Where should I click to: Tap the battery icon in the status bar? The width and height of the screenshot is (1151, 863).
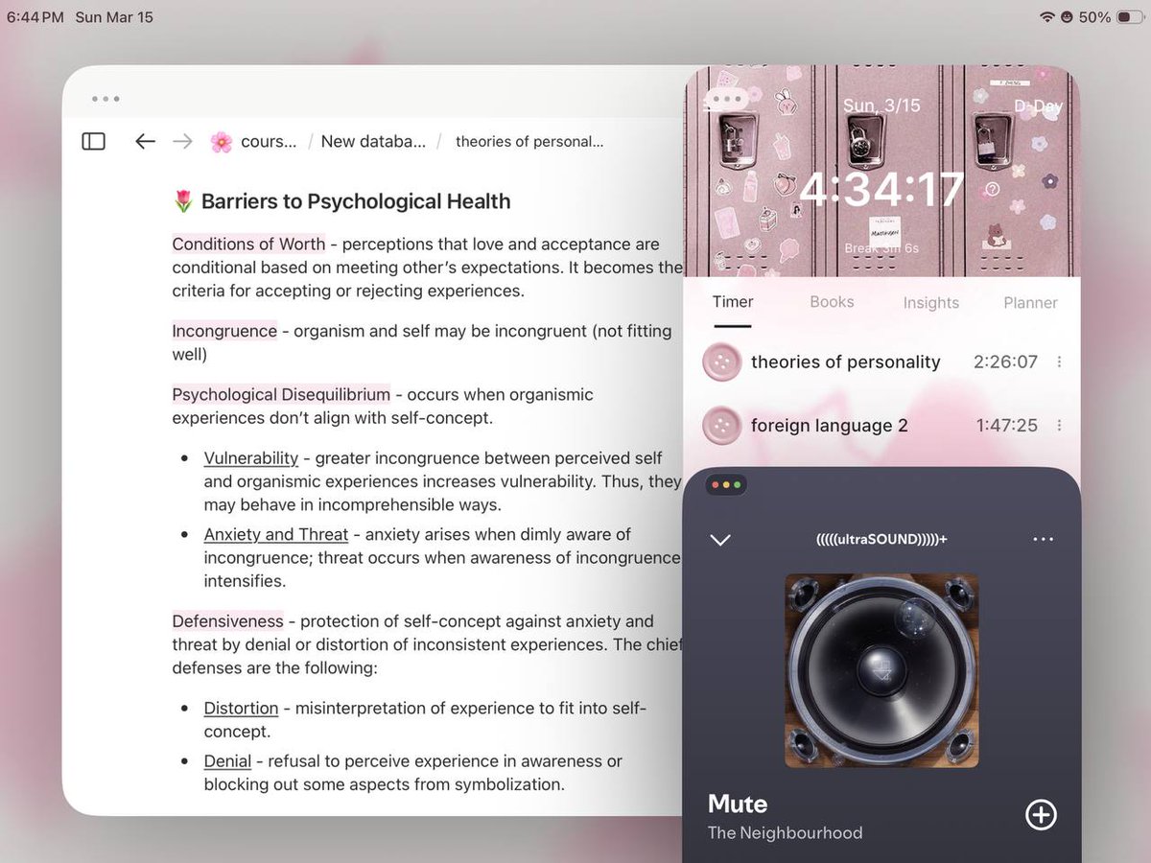[1130, 17]
